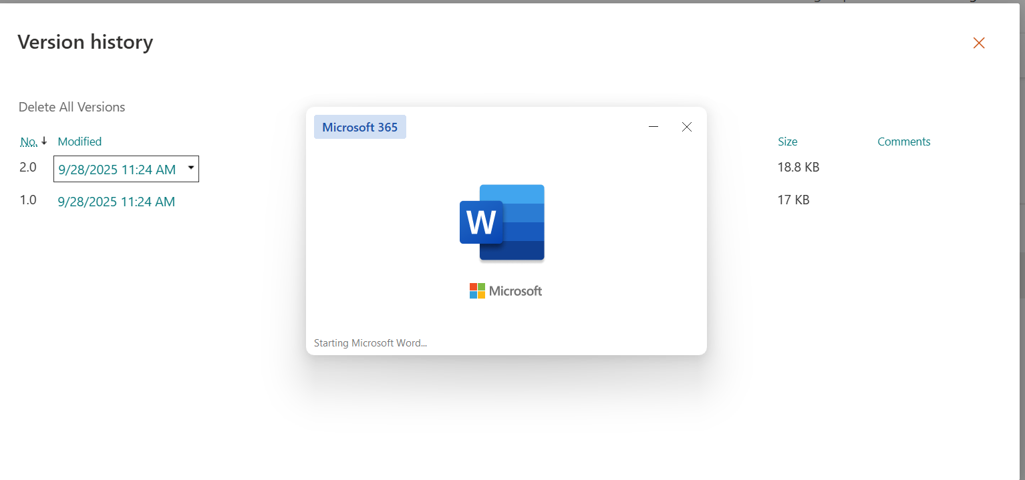
Task: Open version 2.0 date link
Action: pos(117,170)
